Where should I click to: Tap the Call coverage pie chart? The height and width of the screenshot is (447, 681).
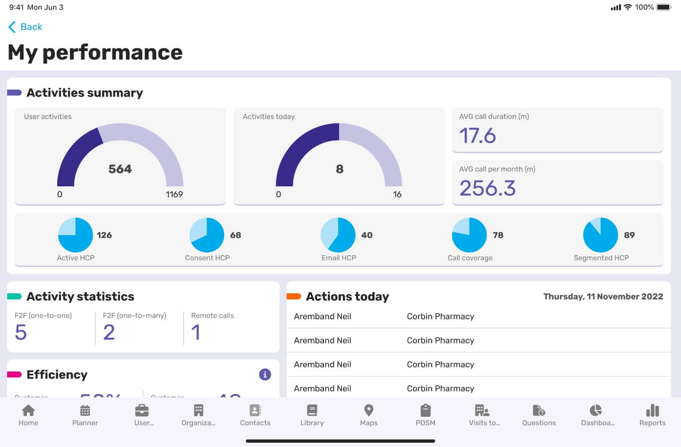click(x=469, y=235)
